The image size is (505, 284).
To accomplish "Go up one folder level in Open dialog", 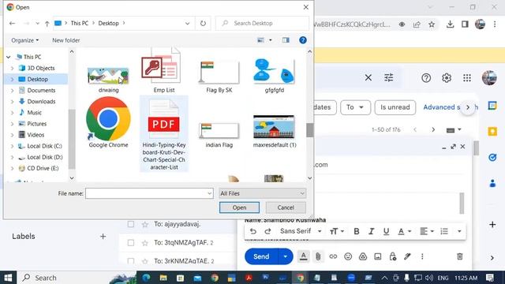I will (x=47, y=24).
